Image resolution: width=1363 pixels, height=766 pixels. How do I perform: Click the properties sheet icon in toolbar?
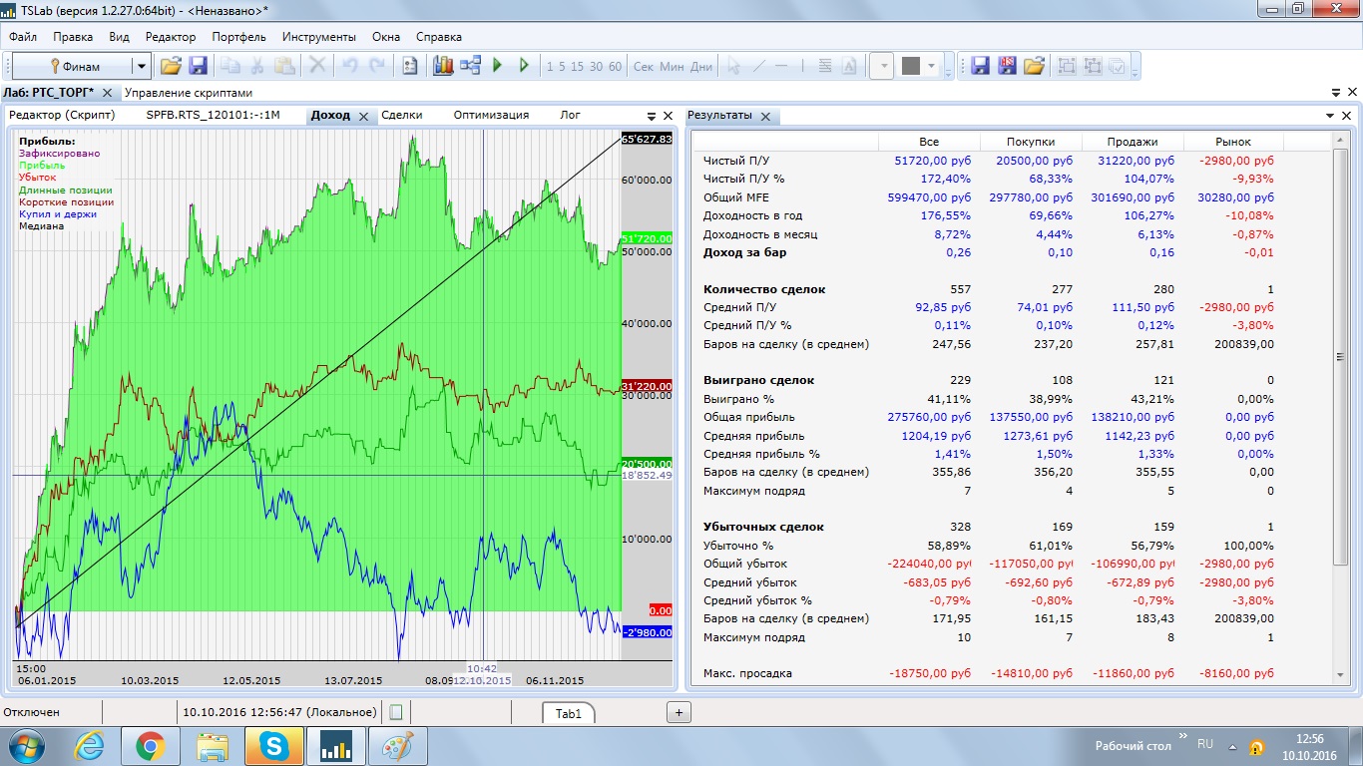[409, 66]
